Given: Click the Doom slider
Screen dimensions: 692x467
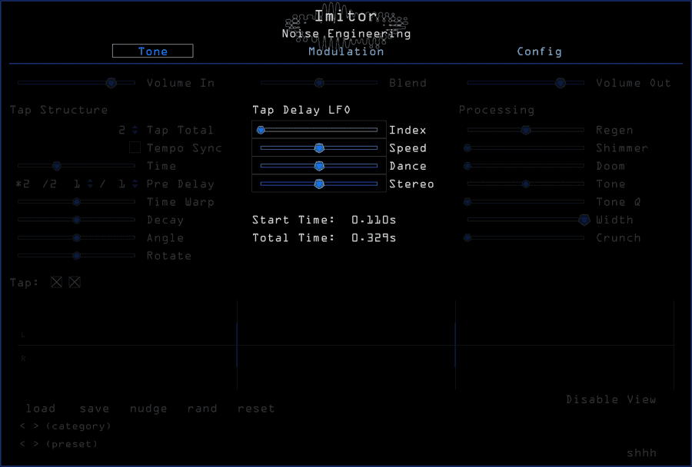Looking at the screenshot, I should coord(524,166).
